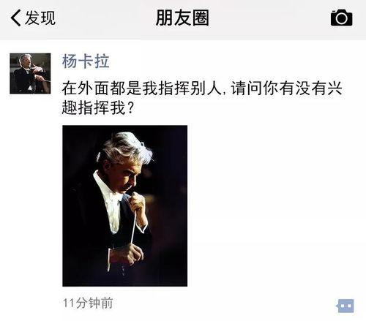Open the large conductor photo in the post
The image size is (366, 321).
click(x=125, y=205)
